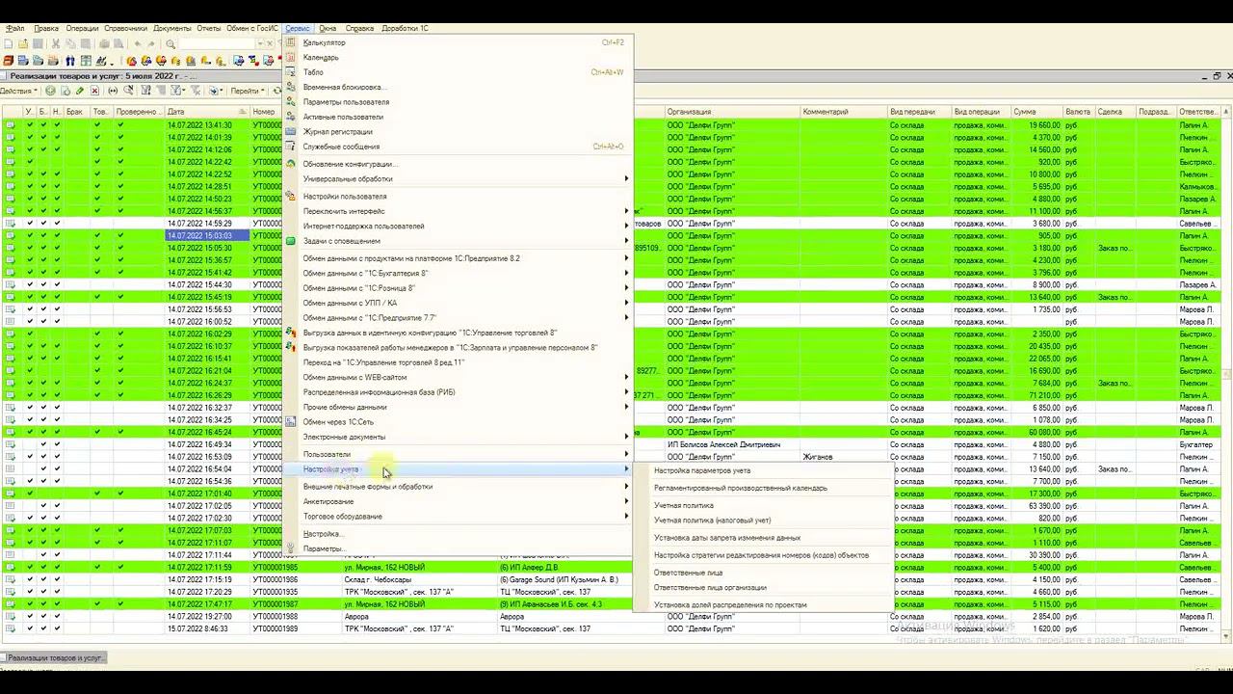The height and width of the screenshot is (694, 1233).
Task: Select Служебные сообщения menu entry
Action: pos(459,147)
